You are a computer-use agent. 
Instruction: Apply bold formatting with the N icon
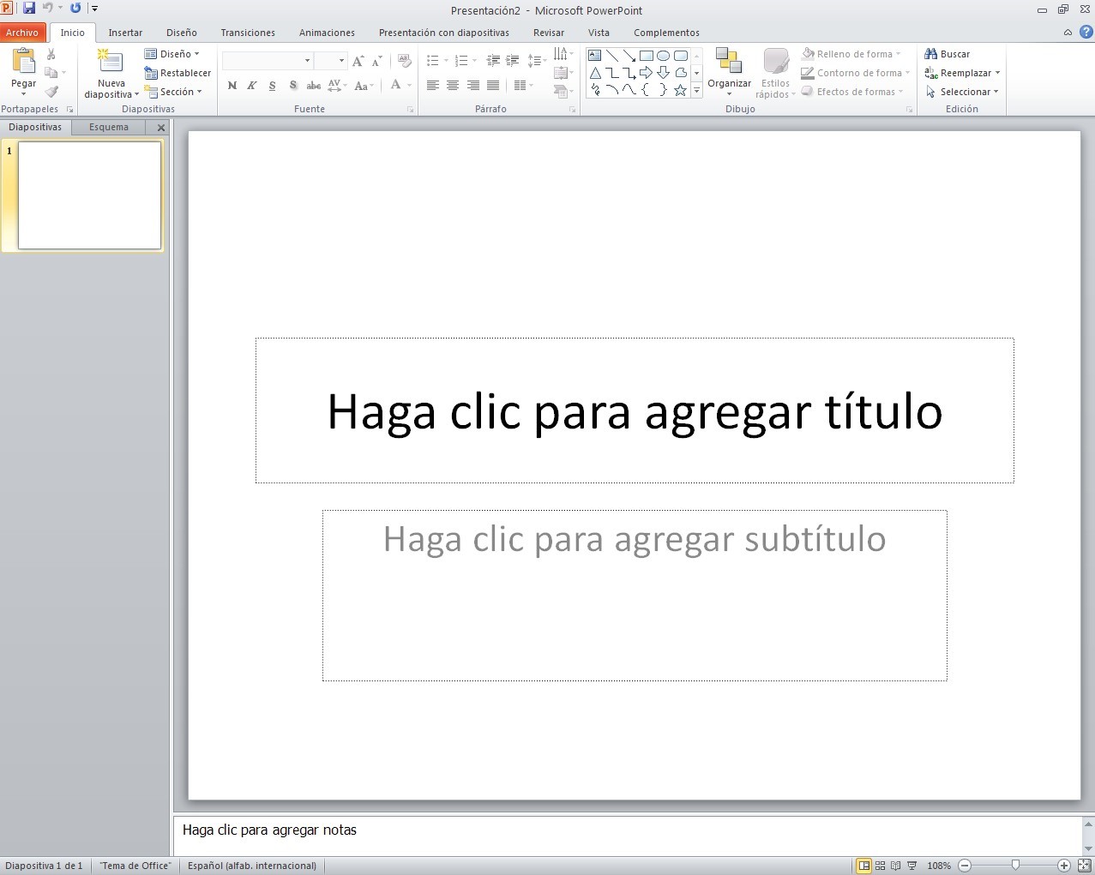click(232, 86)
